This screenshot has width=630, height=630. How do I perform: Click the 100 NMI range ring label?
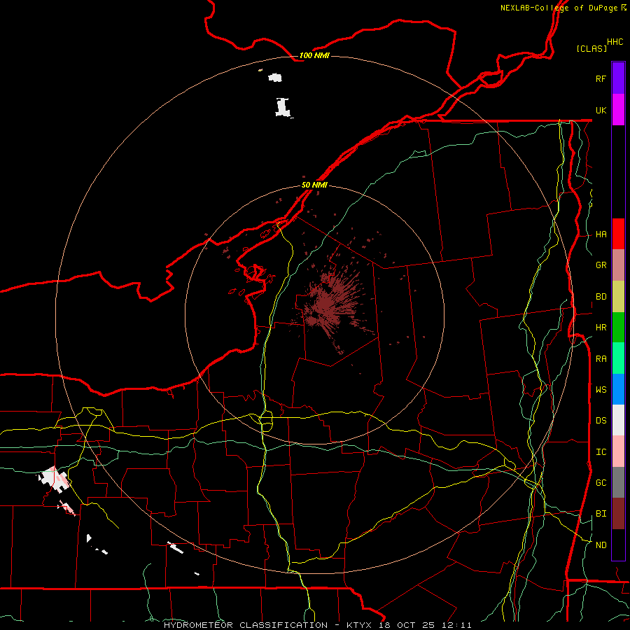[314, 55]
